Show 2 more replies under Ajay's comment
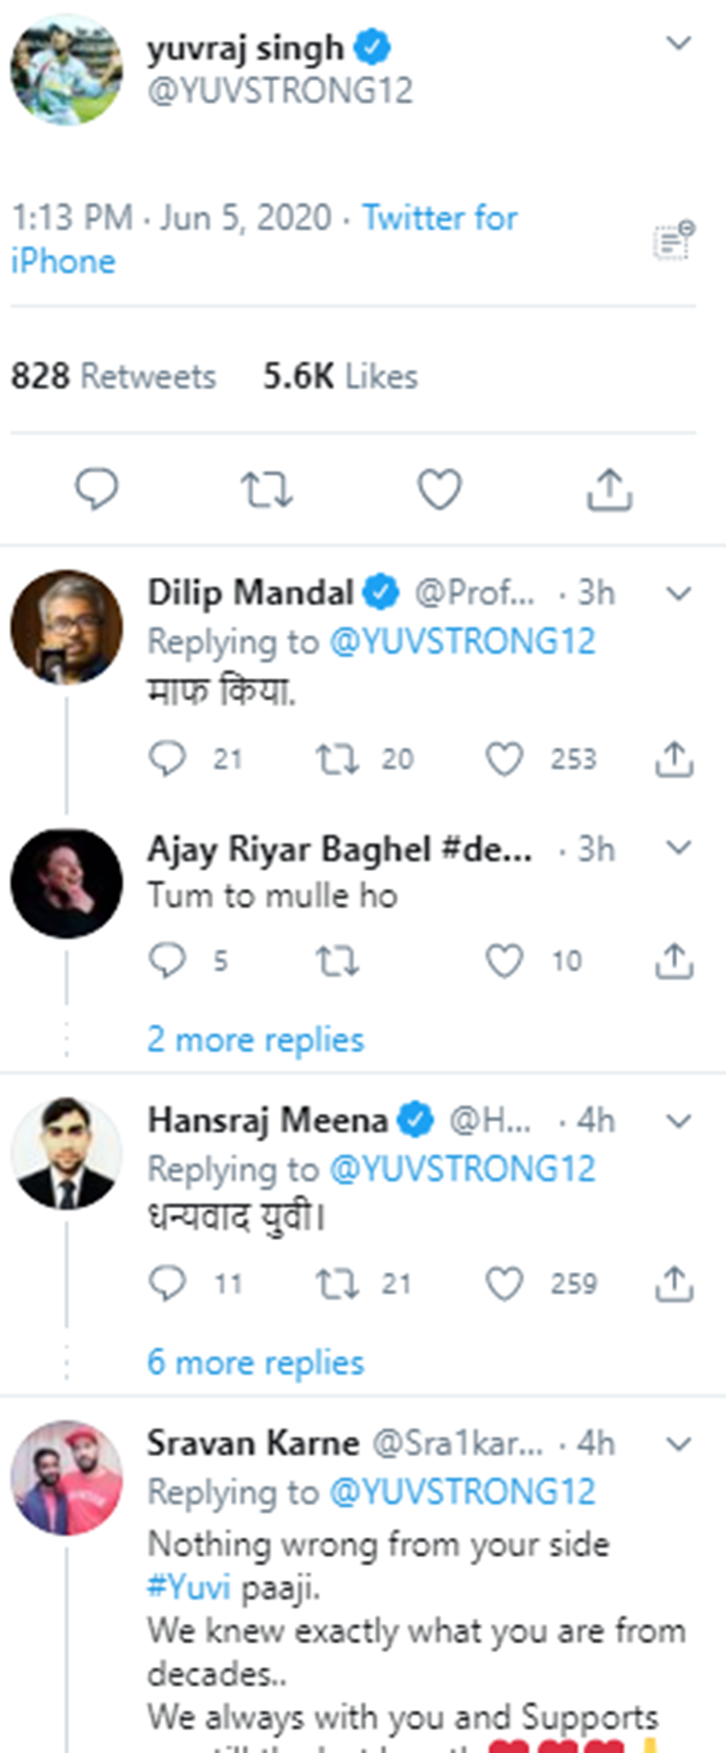726x1753 pixels. [255, 1039]
